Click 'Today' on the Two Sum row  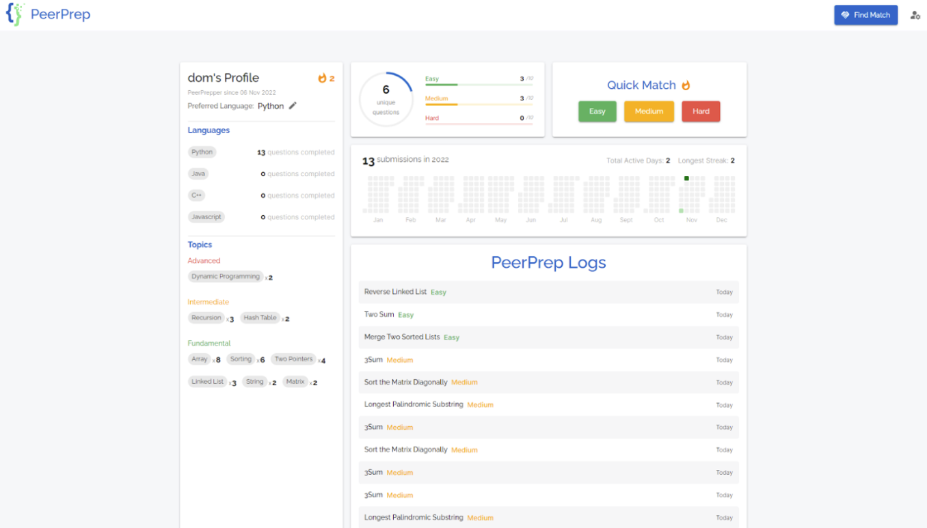(724, 315)
